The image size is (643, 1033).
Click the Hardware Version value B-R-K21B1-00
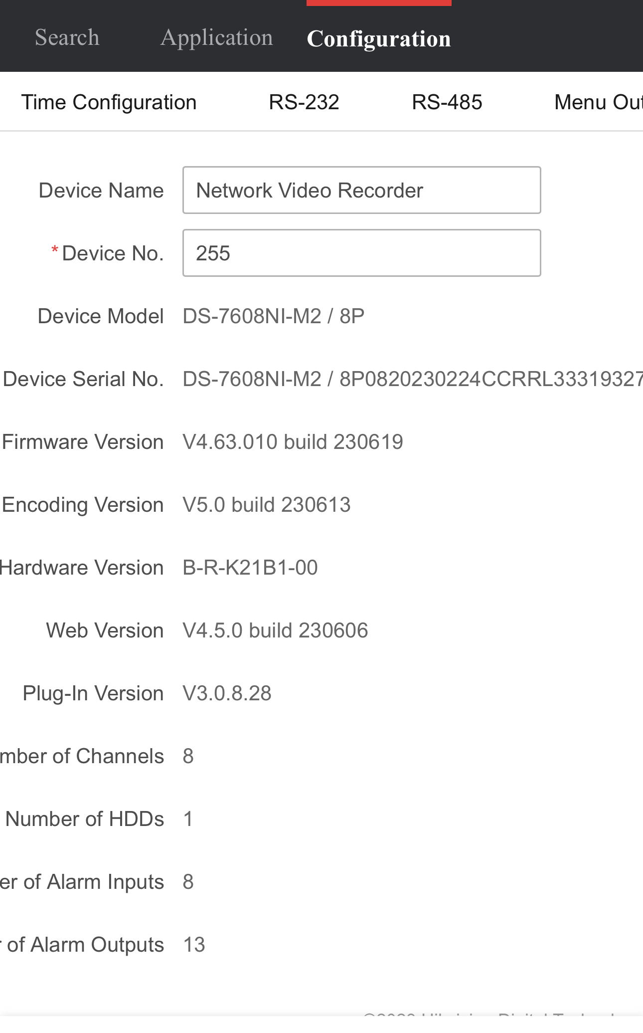pyautogui.click(x=250, y=568)
